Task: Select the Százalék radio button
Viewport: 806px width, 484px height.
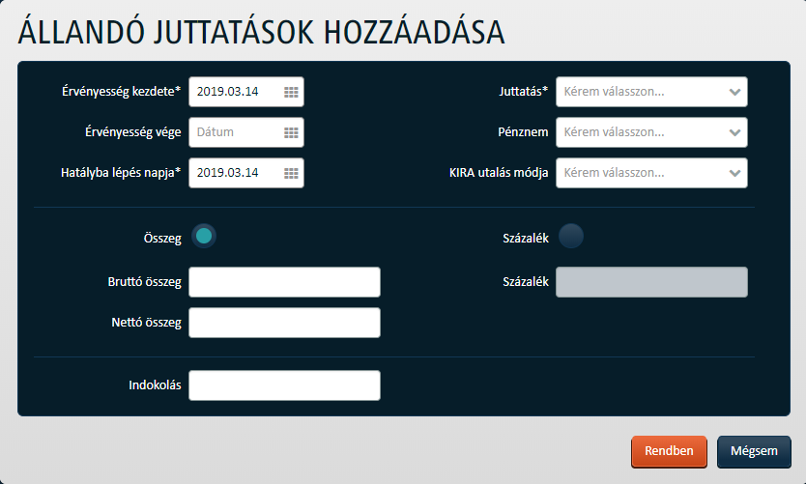Action: pos(570,237)
